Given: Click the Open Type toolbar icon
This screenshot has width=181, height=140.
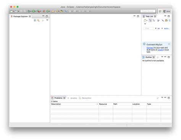Looking at the screenshot, I should [x=53, y=11].
